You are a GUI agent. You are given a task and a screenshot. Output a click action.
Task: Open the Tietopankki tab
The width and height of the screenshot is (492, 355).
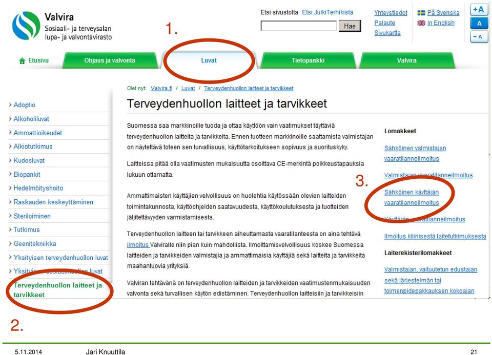coord(308,60)
